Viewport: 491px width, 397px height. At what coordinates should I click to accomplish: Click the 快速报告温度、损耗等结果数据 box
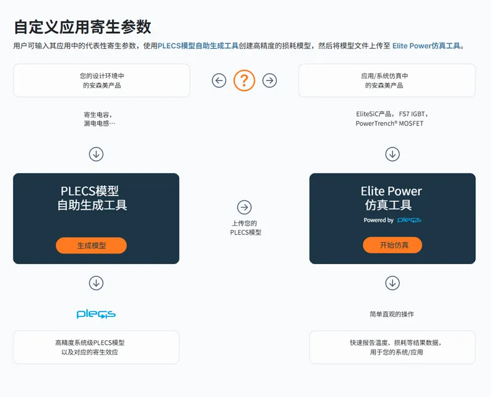tap(392, 347)
